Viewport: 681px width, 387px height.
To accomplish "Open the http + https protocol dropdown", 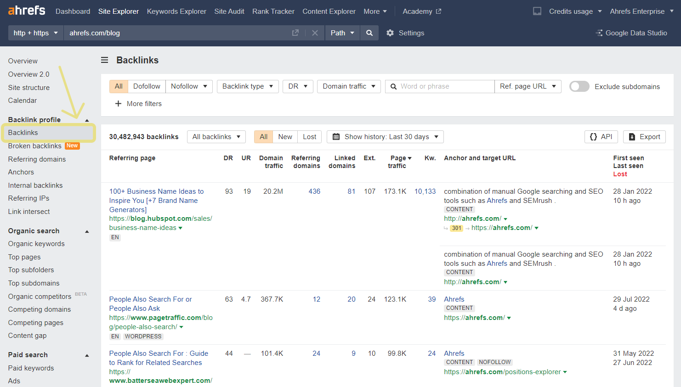I will (x=35, y=33).
